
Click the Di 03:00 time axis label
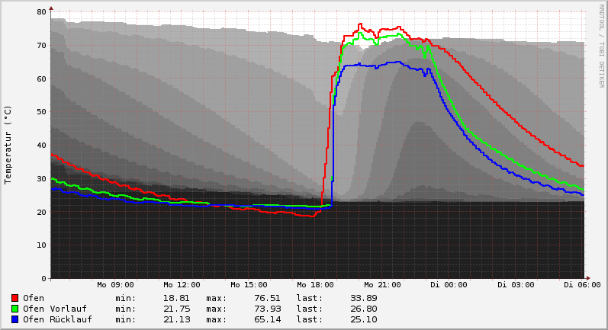[x=516, y=285]
